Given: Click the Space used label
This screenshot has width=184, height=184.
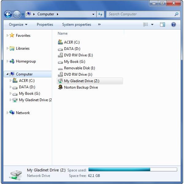Looking at the screenshot, I should 77,170.
